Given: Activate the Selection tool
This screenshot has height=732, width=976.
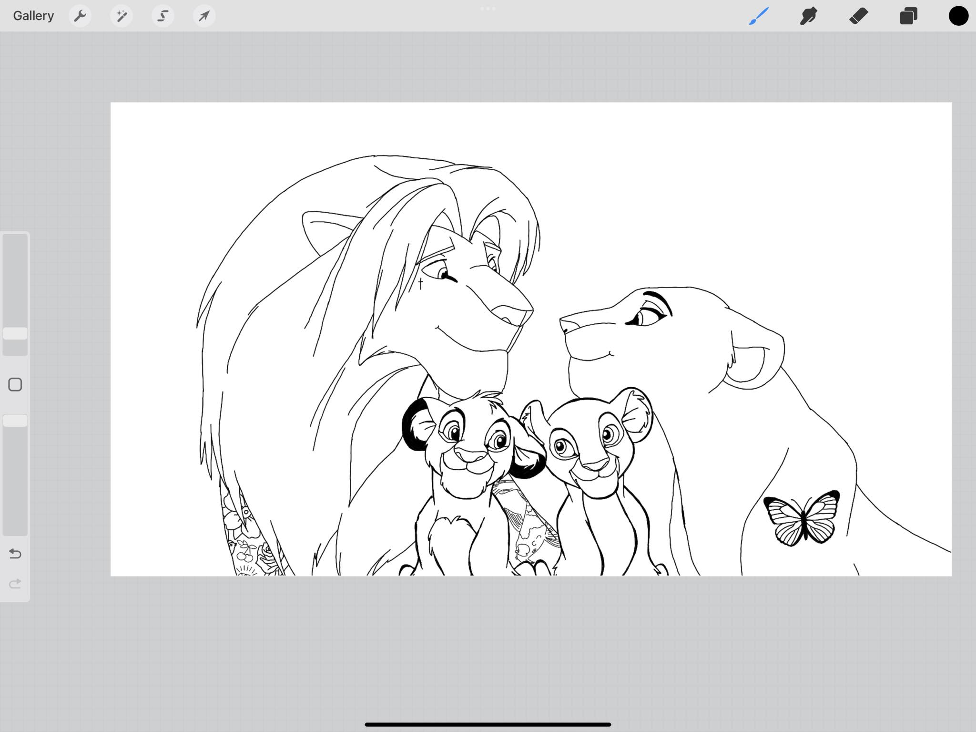Looking at the screenshot, I should tap(163, 16).
